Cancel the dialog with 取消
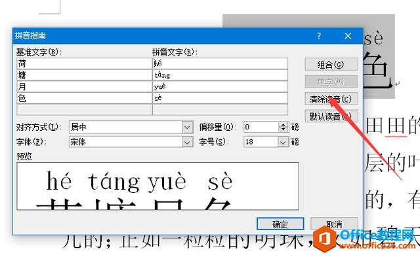This screenshot has width=420, height=257. click(x=334, y=224)
